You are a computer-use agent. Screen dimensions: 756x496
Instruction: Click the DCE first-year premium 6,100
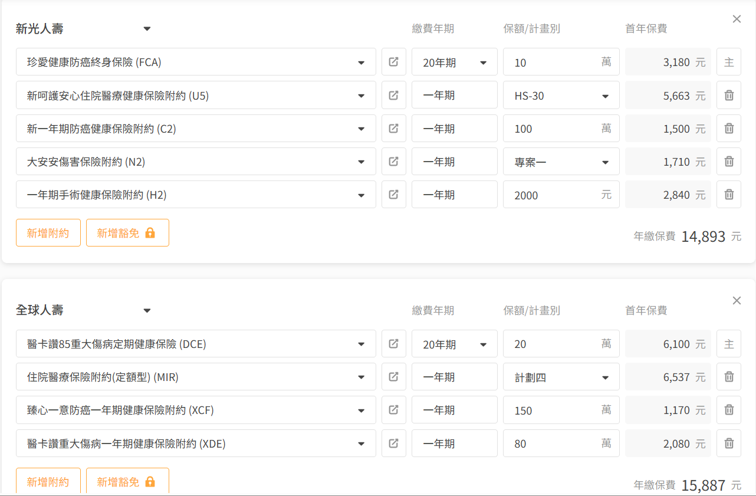click(668, 344)
